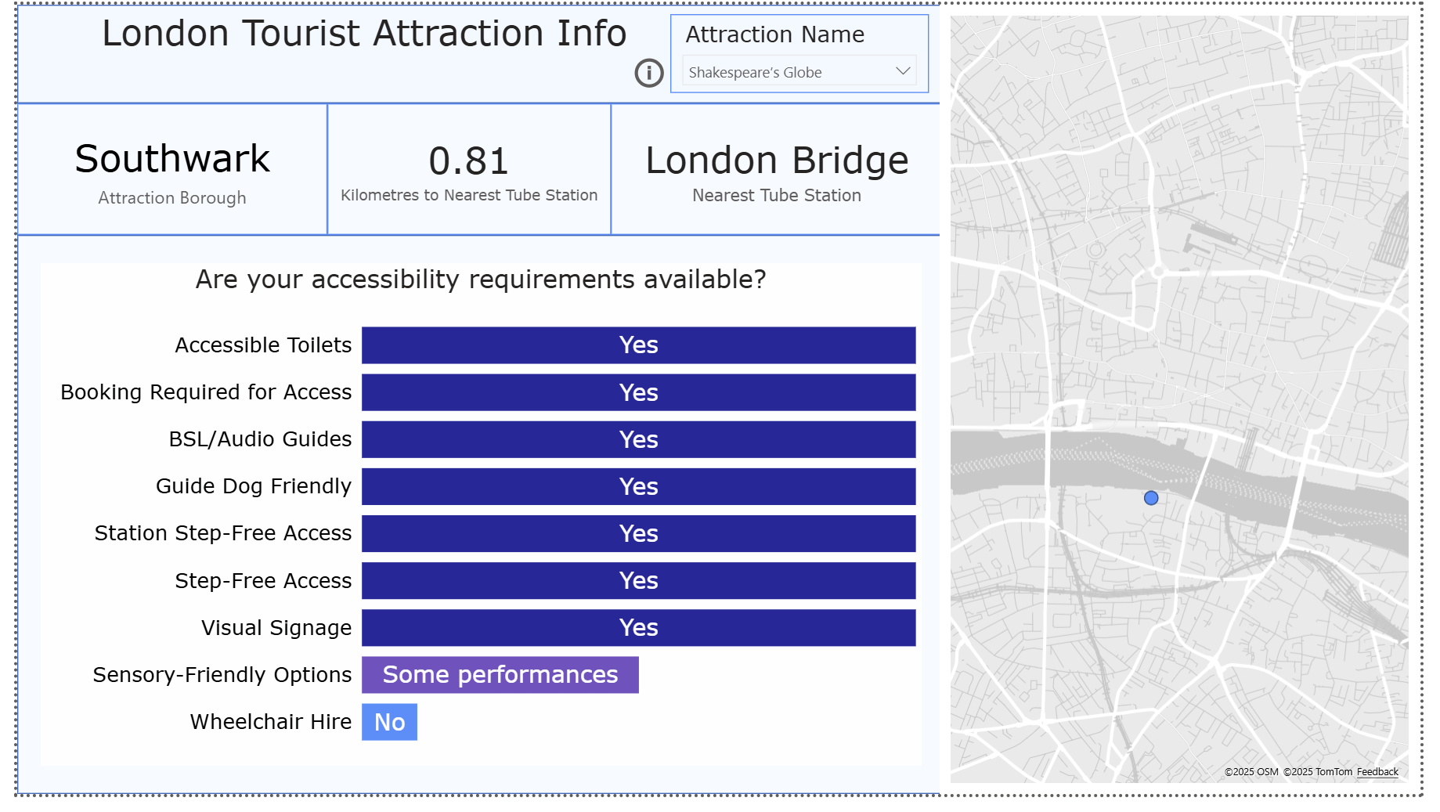Viewport: 1440px width, 812px height.
Task: Click the Sensory-Friendly Options axis label
Action: click(222, 674)
